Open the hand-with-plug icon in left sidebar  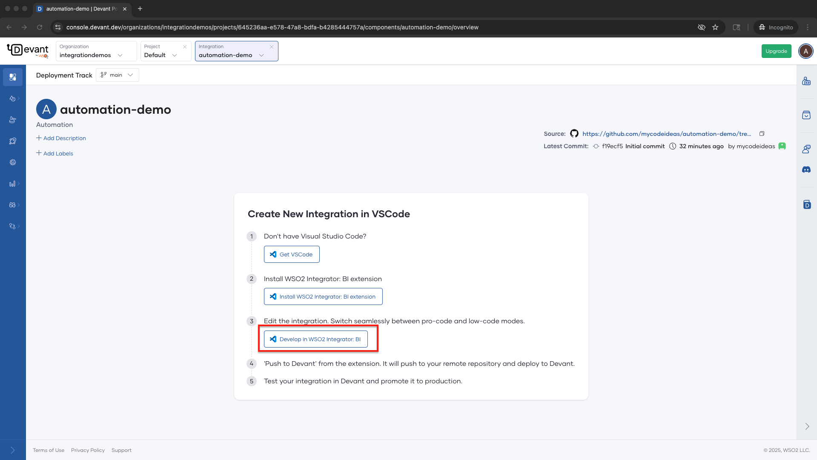tap(13, 120)
